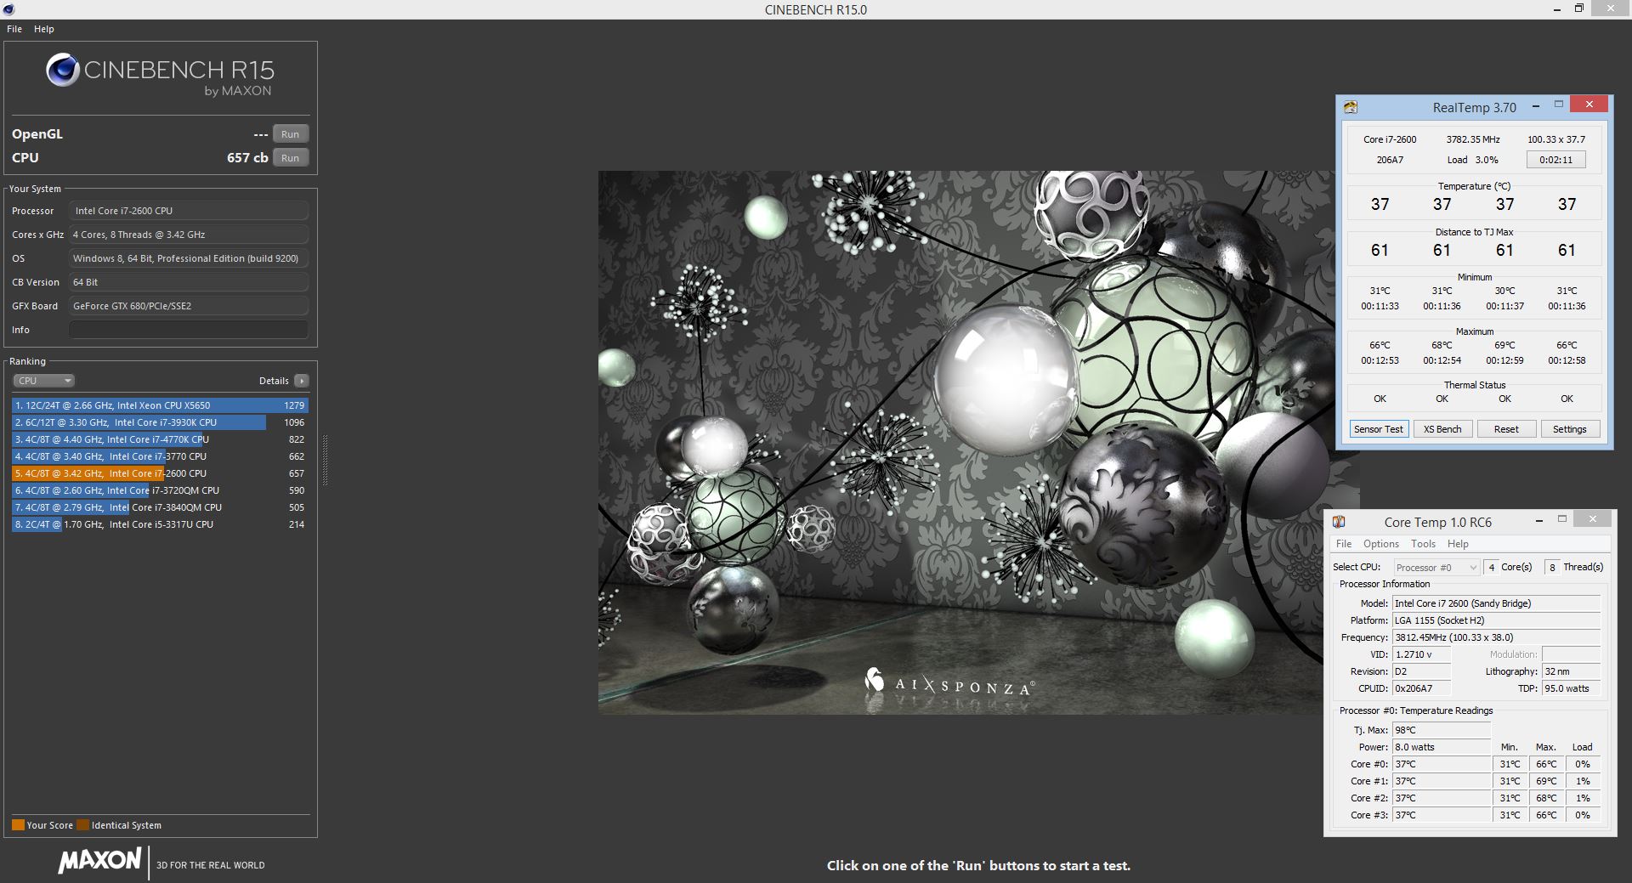Expand the Select CPU Processor #0 dropdown

pos(1436,568)
